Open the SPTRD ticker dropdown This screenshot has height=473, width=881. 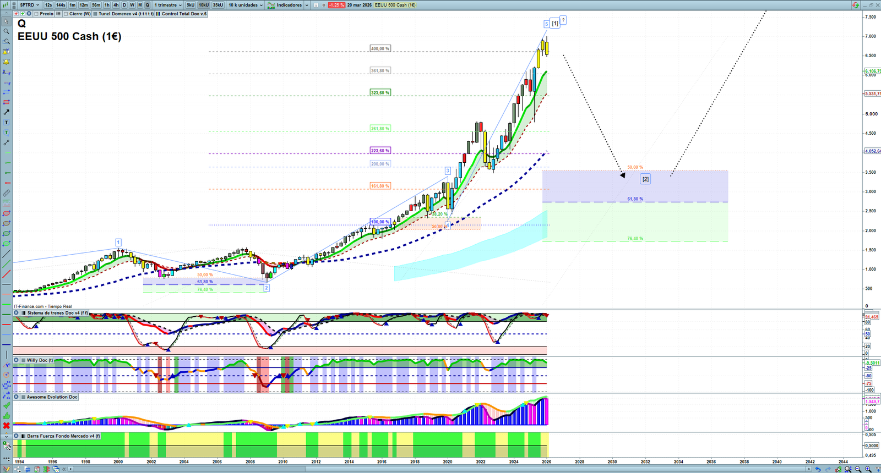pos(30,5)
